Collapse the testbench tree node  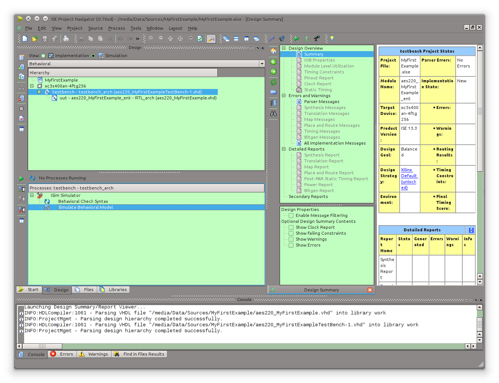(39, 92)
